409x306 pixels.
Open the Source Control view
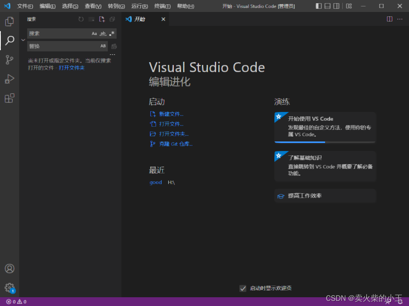tap(10, 60)
